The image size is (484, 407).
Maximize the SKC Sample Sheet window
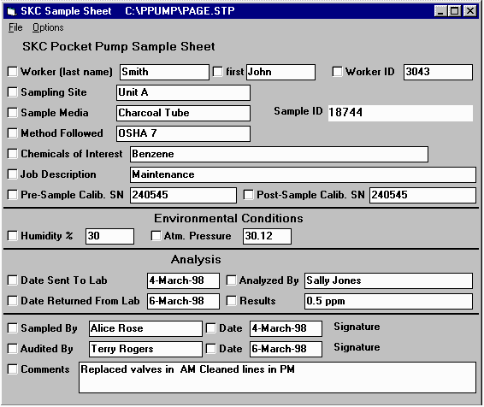454,11
